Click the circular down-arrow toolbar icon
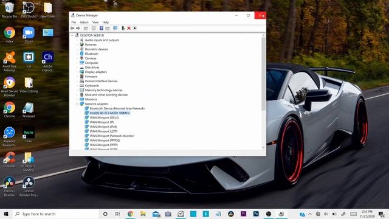Image resolution: width=389 pixels, height=219 pixels. tap(135, 29)
